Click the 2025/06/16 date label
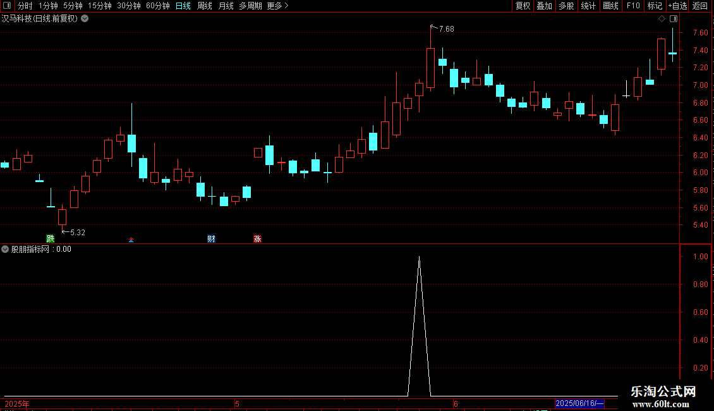Viewport: 714px width, 411px height. pos(579,403)
